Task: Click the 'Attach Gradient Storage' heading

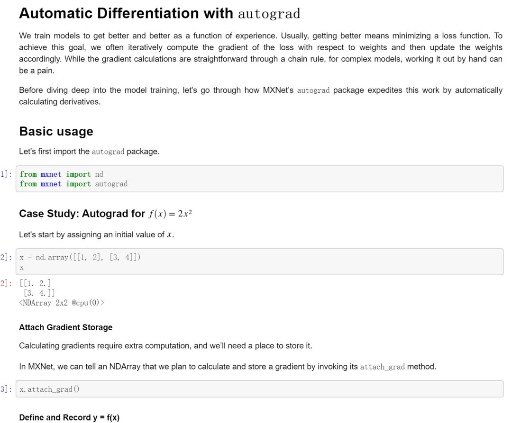Action: (x=65, y=327)
